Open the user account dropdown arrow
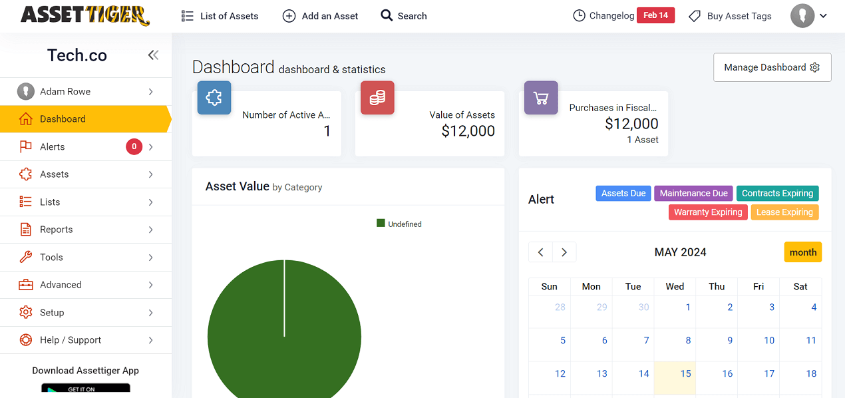The height and width of the screenshot is (398, 845). click(823, 16)
